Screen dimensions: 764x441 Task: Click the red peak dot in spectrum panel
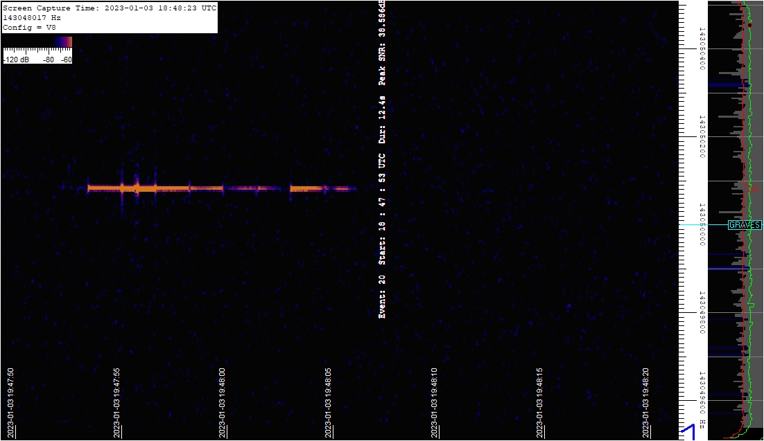(x=750, y=26)
